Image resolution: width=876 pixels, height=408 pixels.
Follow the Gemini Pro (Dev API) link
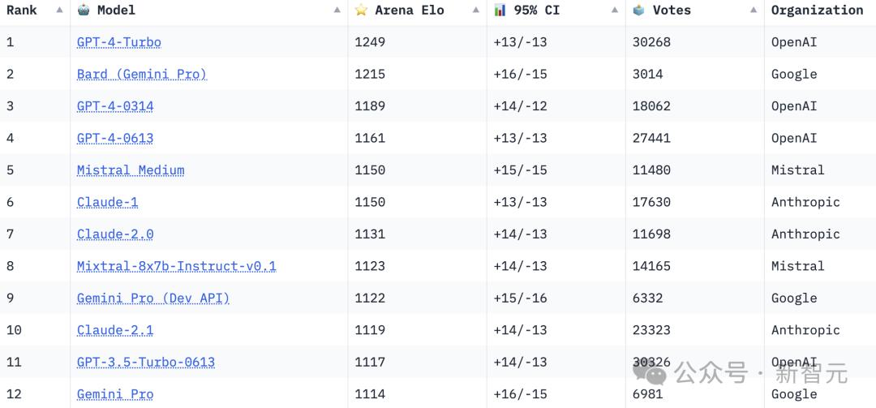pyautogui.click(x=152, y=298)
